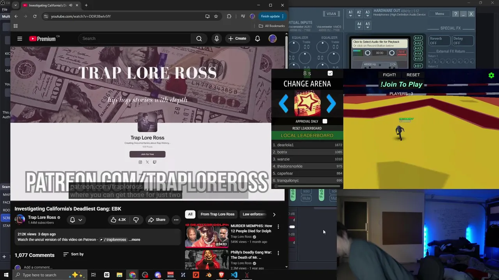Toggle Delay OFF effect in Voicemeeter
The height and width of the screenshot is (280, 499).
pos(462,41)
